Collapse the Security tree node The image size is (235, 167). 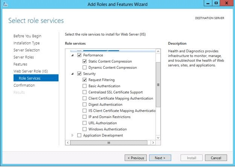pyautogui.click(x=73, y=74)
